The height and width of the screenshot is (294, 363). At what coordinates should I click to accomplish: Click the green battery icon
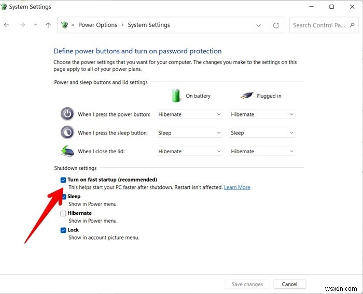[x=176, y=96]
